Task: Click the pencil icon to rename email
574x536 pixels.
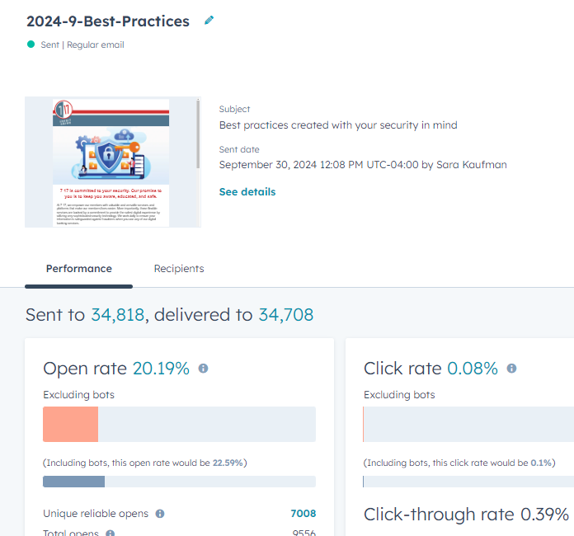Action: click(209, 21)
